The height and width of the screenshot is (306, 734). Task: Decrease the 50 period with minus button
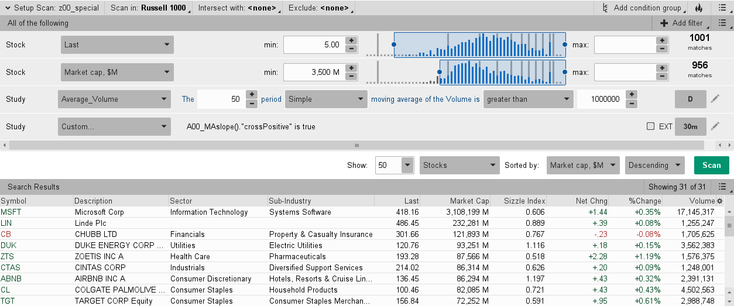251,103
